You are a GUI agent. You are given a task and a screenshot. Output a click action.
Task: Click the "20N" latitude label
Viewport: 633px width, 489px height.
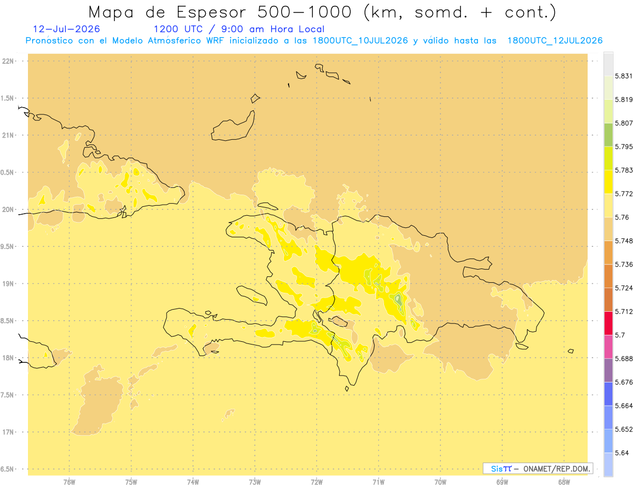tap(8, 209)
